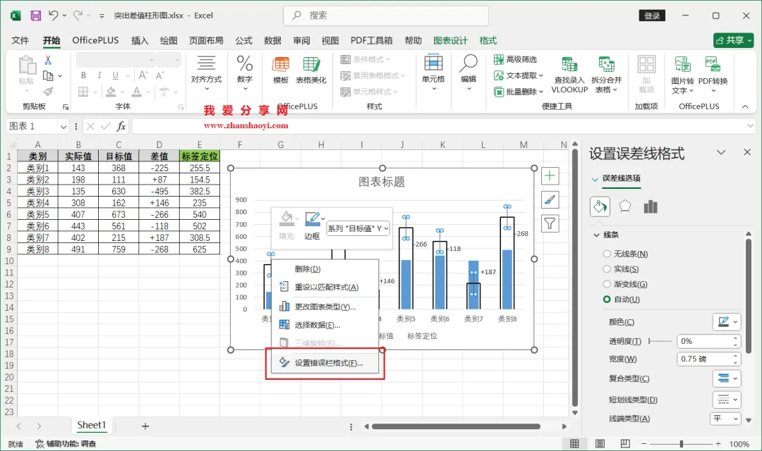Click the 数字 percent number format icon
762x451 pixels.
(x=244, y=63)
